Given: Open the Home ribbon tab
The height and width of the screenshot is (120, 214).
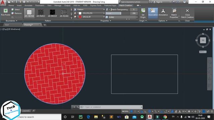Looking at the screenshot, I should [11, 5].
